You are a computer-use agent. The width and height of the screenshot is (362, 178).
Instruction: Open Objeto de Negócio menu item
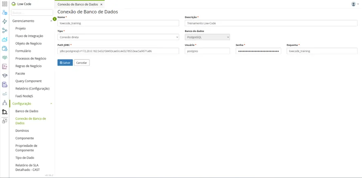[29, 43]
